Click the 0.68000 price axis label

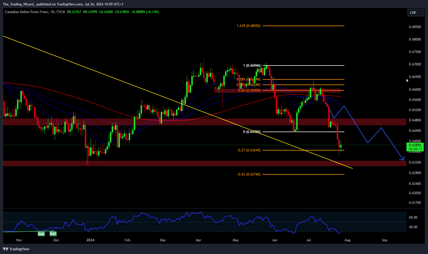point(415,39)
